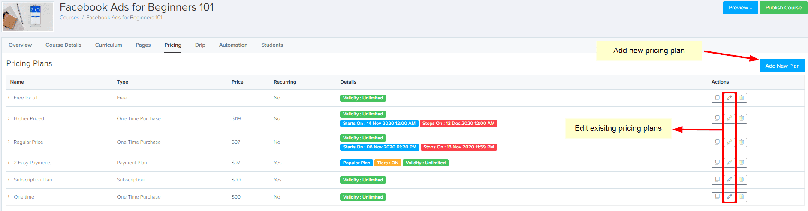
Task: Duplicate the 2 Easy Payments plan
Action: (x=717, y=162)
